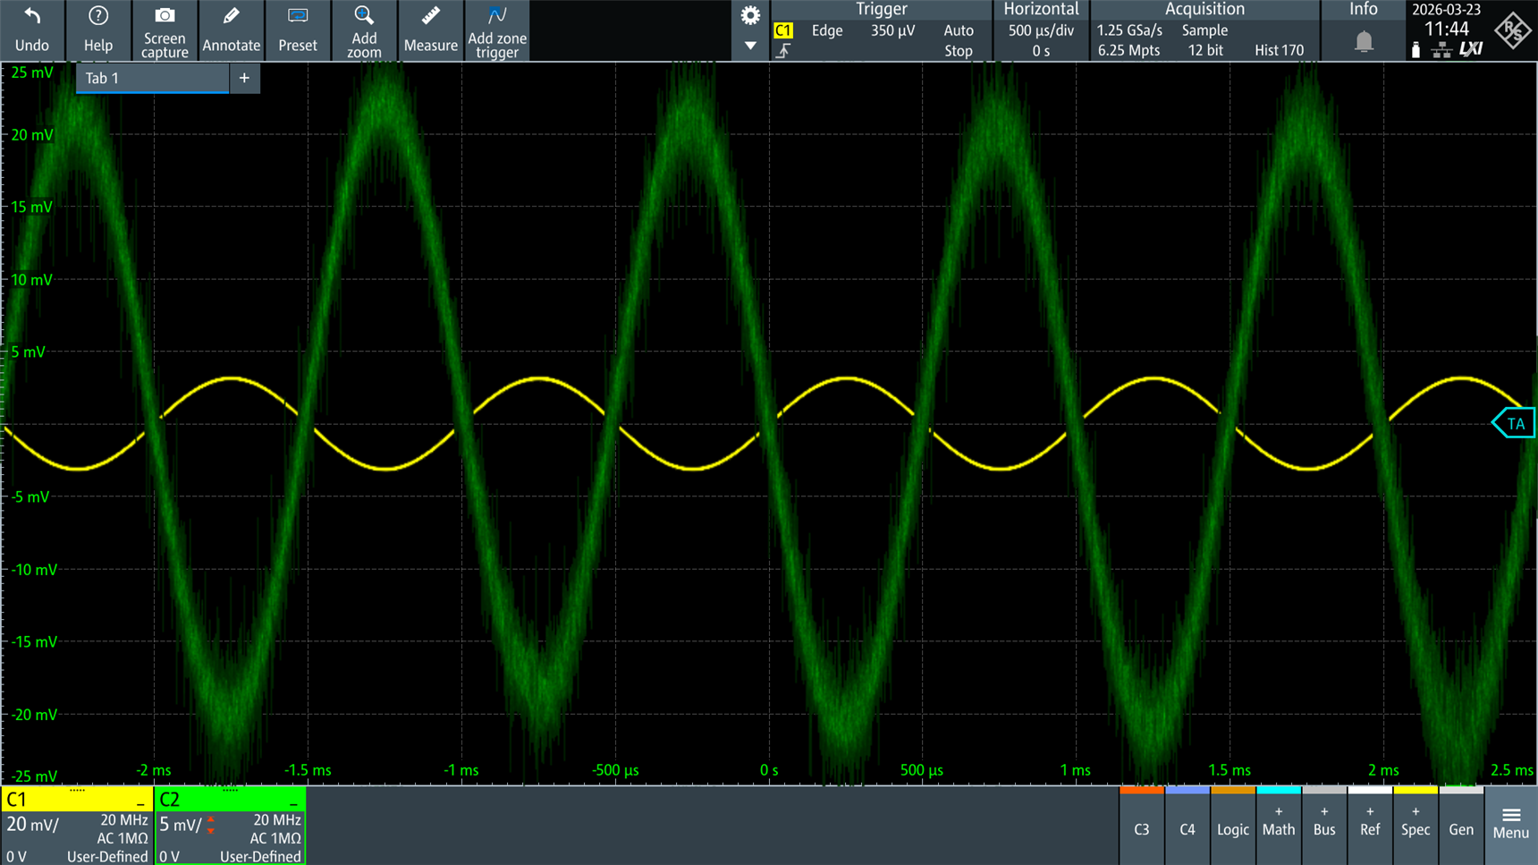Open the main Menu hamburger button
This screenshot has height=865, width=1538.
1510,823
